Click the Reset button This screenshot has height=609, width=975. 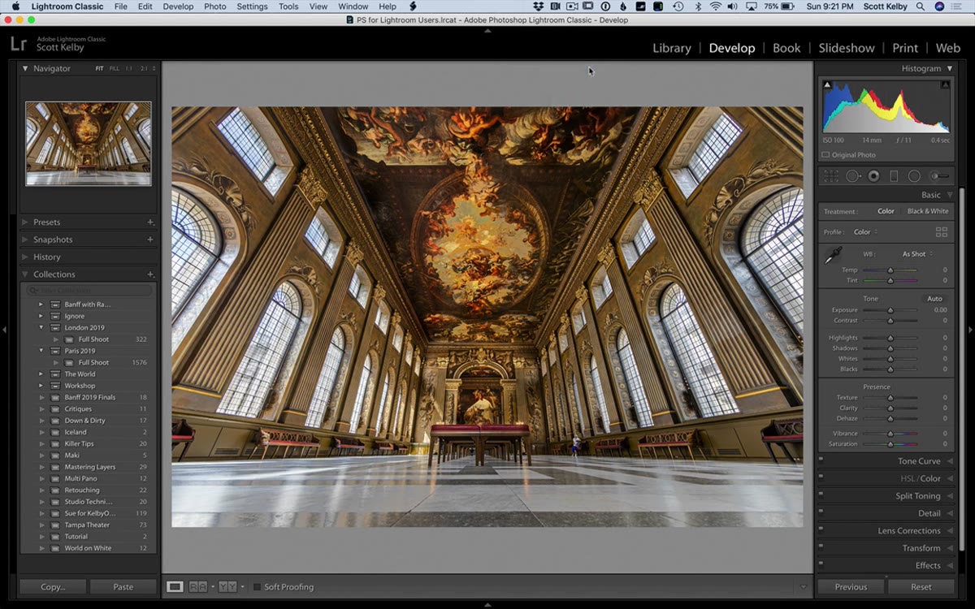921,586
